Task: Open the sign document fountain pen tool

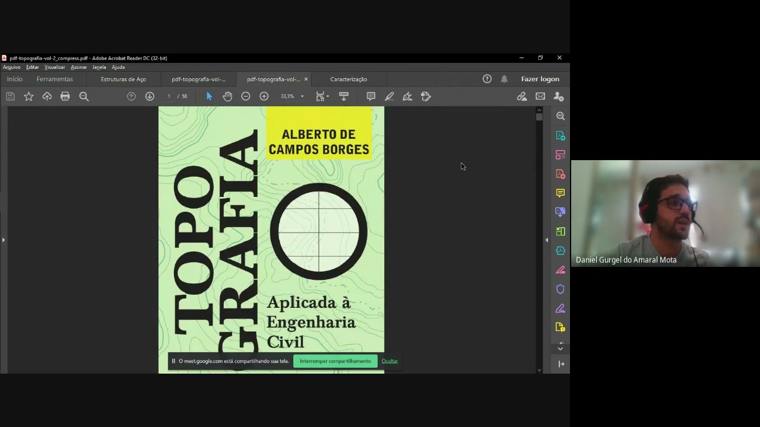Action: coord(407,96)
